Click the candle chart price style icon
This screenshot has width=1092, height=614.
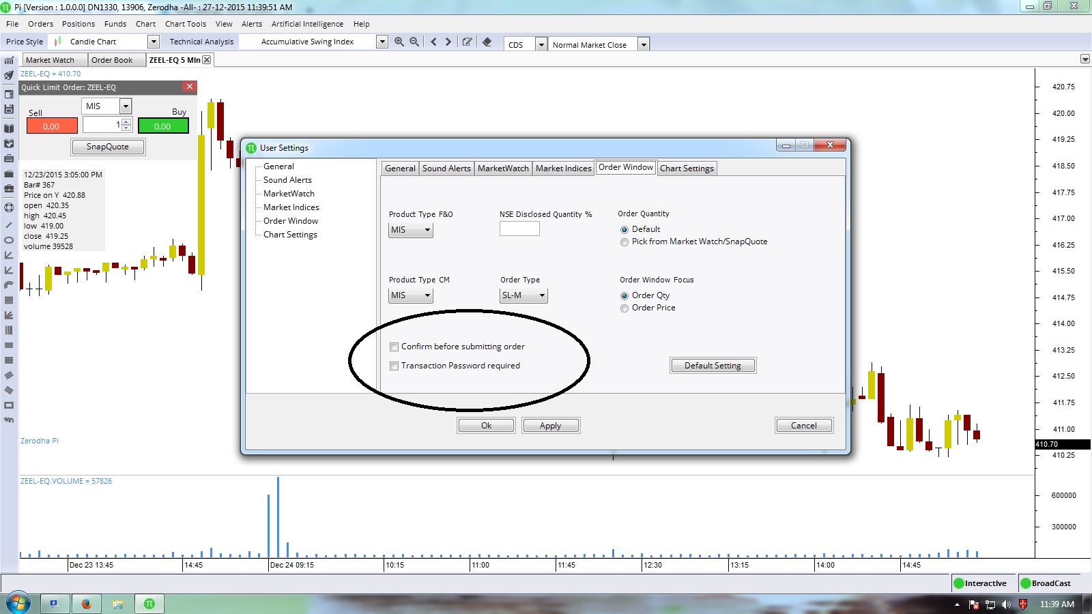click(x=58, y=42)
